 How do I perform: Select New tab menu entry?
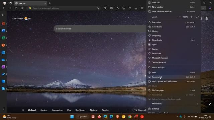pos(174,3)
